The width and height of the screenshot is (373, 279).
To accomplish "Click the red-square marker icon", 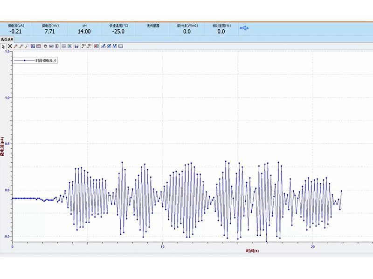I will (x=96, y=46).
